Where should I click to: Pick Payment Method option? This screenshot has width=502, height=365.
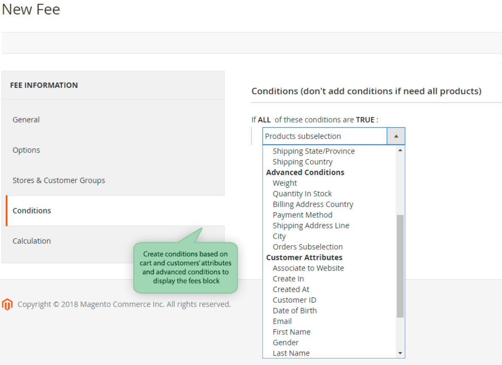click(x=303, y=215)
